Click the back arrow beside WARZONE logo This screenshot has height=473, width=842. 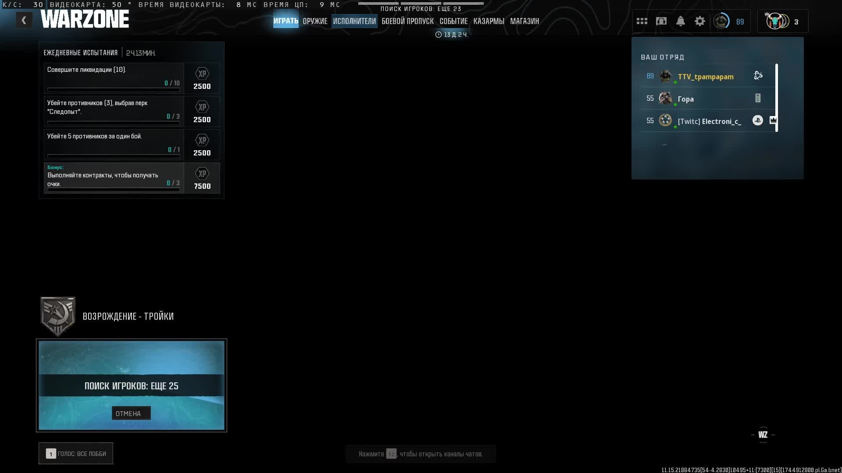click(24, 20)
